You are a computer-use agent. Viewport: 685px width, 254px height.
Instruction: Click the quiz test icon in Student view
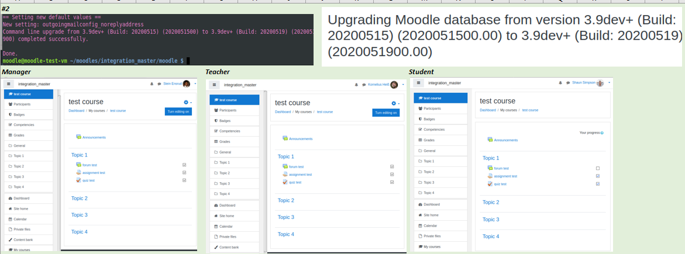click(490, 184)
